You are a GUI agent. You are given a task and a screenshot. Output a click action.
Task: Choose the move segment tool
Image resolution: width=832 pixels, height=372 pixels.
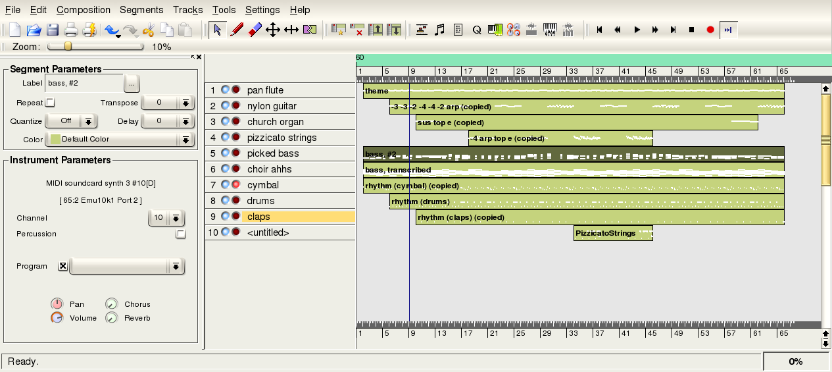[x=273, y=30]
